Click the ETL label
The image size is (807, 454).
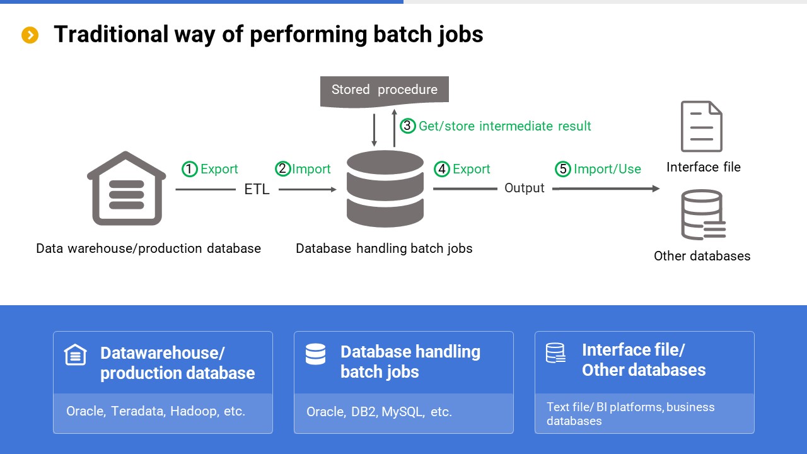[x=257, y=189]
